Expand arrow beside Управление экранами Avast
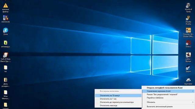 [x=193, y=91]
